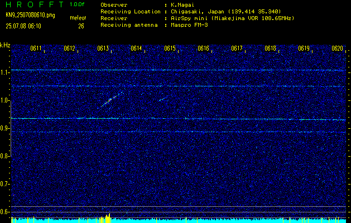Viewport: 351px width, 223px height.
Task: Click the 0617 time marker
Action: coord(237,49)
